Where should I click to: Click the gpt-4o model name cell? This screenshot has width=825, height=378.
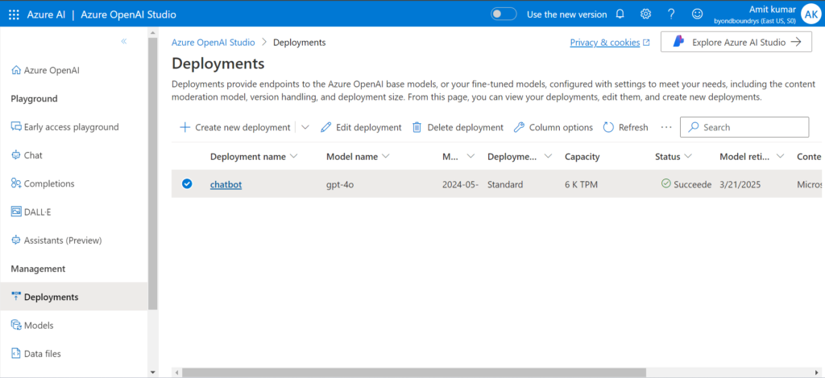(340, 184)
